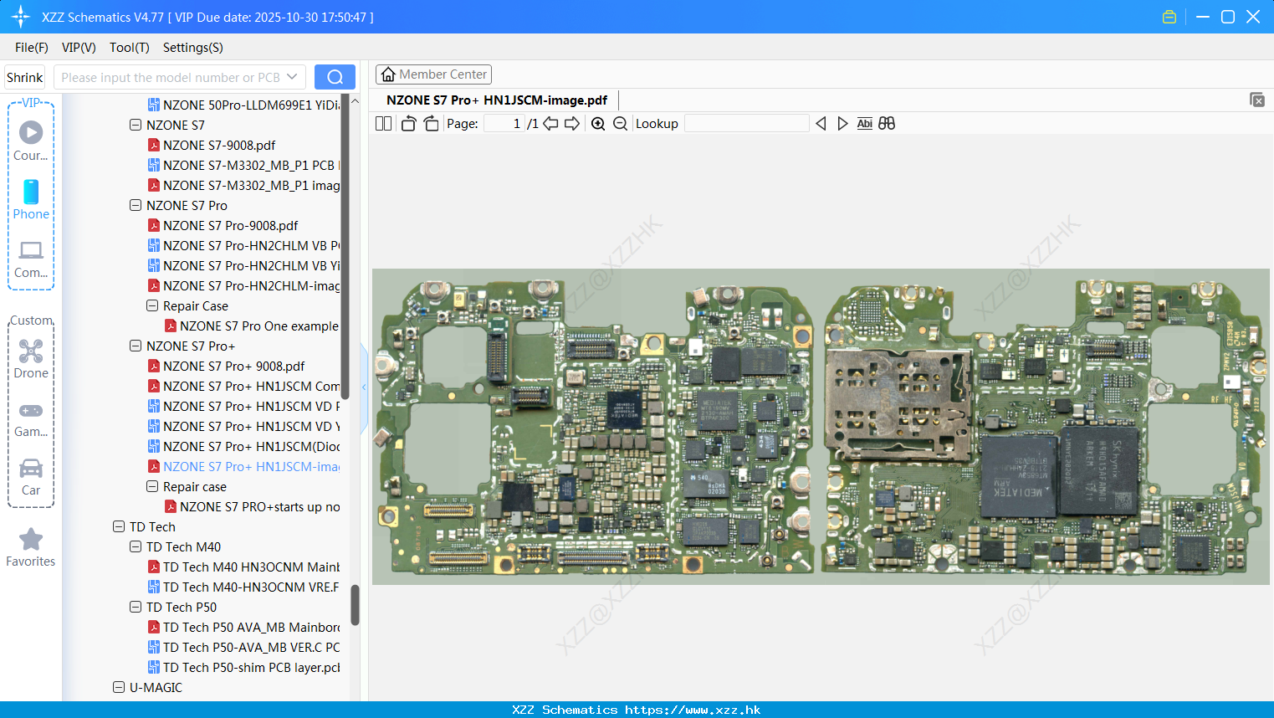Open NZONE S7 Pro+ HN1JSCM(Diode) file
Viewport: 1274px width, 718px height.
(x=244, y=447)
